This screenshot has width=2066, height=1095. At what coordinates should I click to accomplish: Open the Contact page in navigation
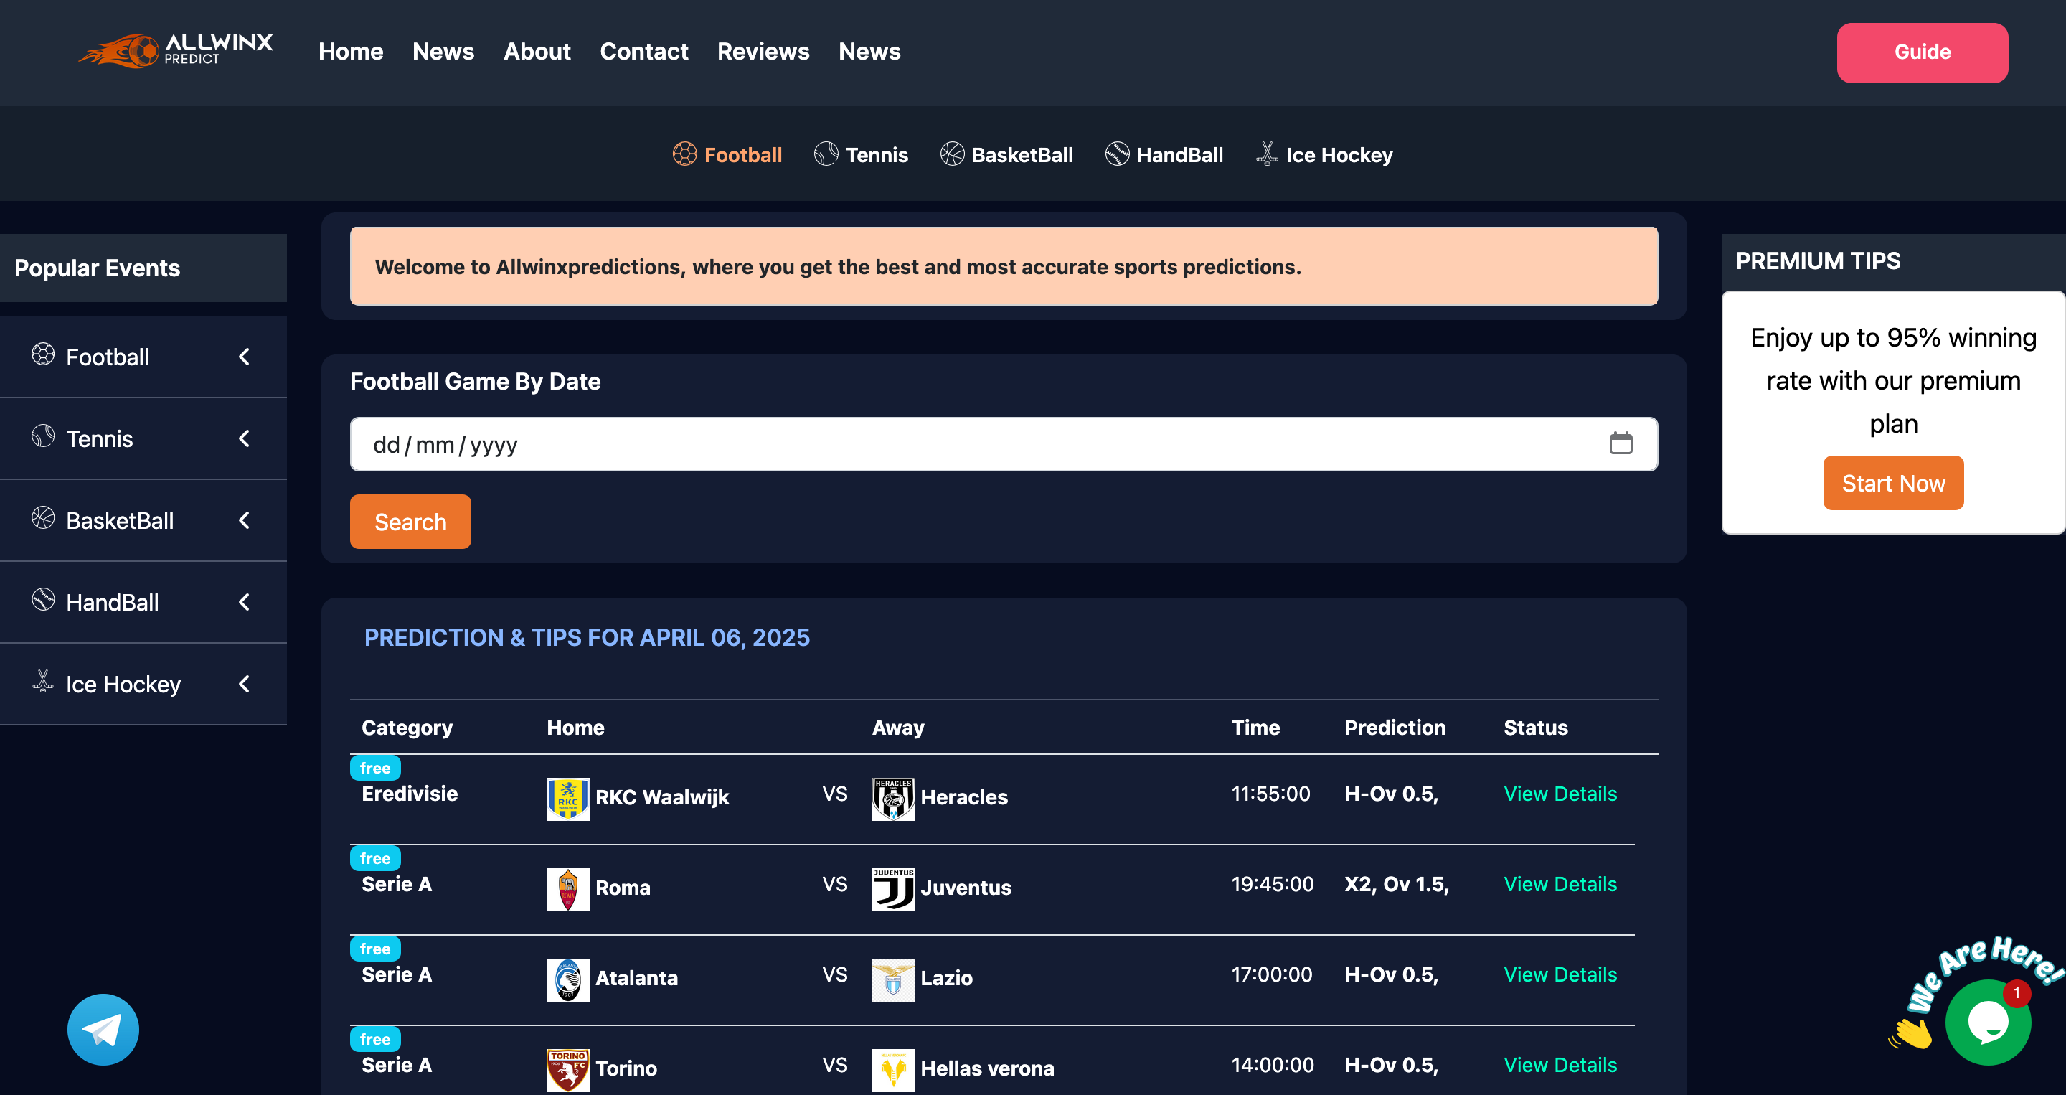pyautogui.click(x=644, y=52)
